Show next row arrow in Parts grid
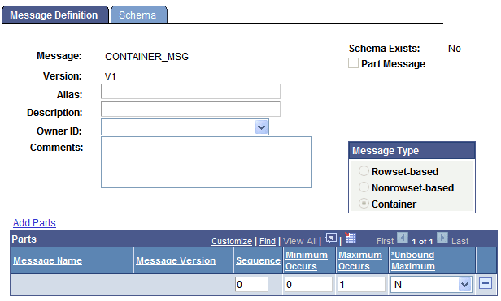The width and height of the screenshot is (501, 301). pyautogui.click(x=442, y=239)
